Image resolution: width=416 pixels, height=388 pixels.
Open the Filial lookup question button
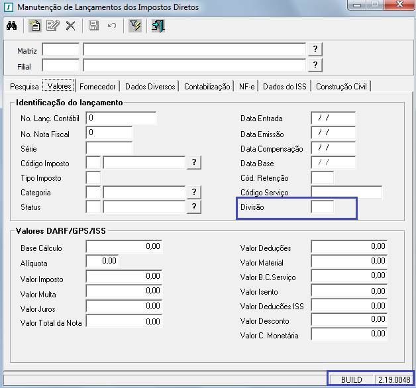[315, 65]
